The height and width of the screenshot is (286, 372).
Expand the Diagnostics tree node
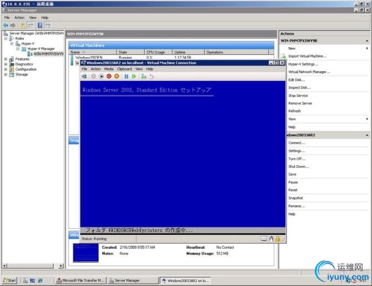click(x=6, y=64)
